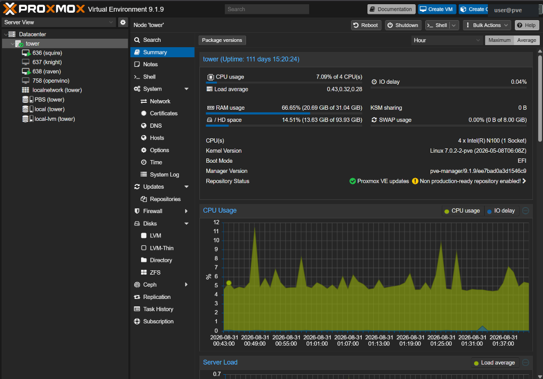Screen dimensions: 543x379
Task: Expand the Firewall menu section
Action: click(x=186, y=211)
